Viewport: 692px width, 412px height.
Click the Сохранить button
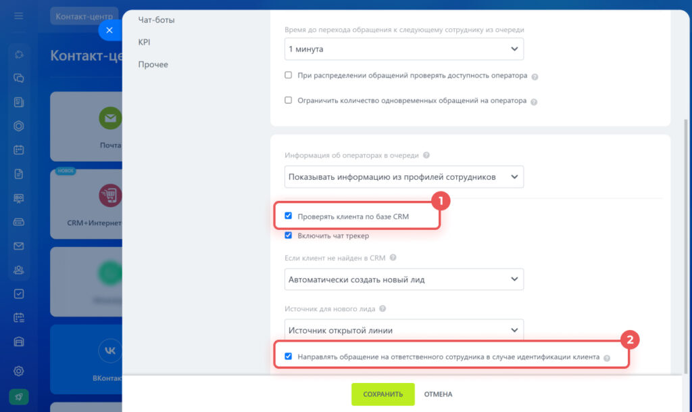point(382,394)
